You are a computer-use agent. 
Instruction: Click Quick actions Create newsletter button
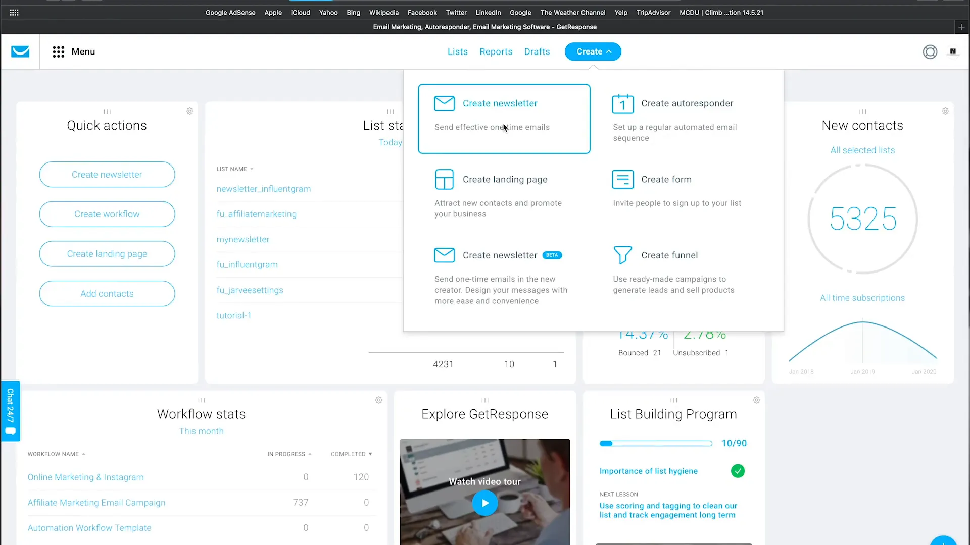pos(107,175)
